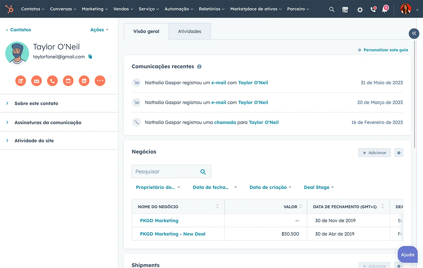
Task: Copy Taylor O'Neil's email address
Action: tap(90, 57)
